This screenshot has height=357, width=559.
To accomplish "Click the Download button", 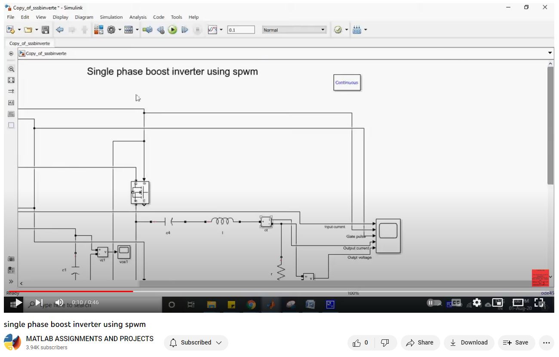I will pos(468,342).
